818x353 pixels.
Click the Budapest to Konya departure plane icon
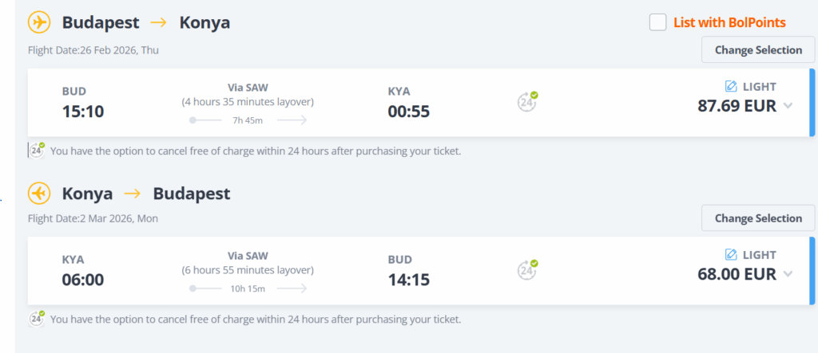[x=39, y=22]
